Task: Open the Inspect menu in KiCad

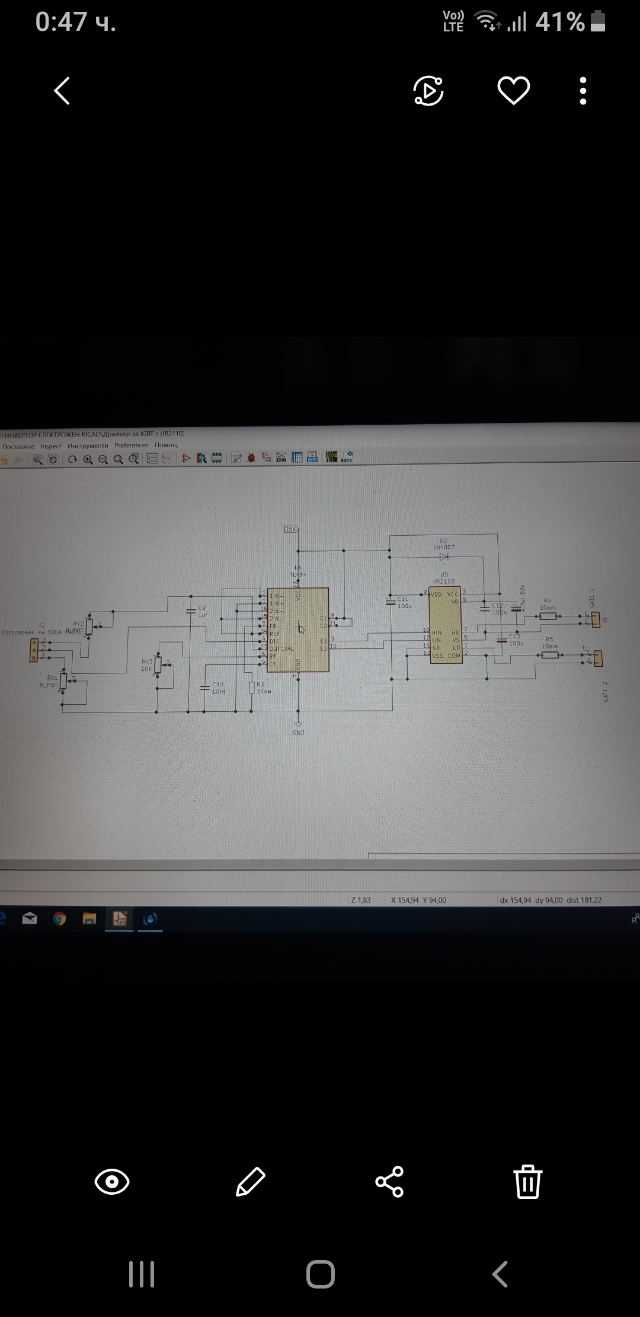Action: (51, 446)
